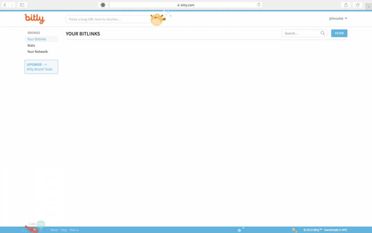Expand the More menu in footer
This screenshot has height=233, width=372.
tap(74, 230)
